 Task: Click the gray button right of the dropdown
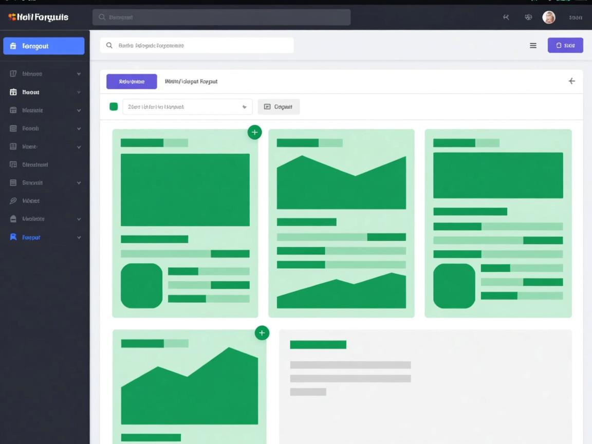[x=279, y=107]
